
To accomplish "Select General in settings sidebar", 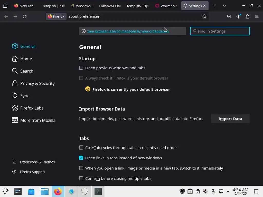I will point(24,46).
